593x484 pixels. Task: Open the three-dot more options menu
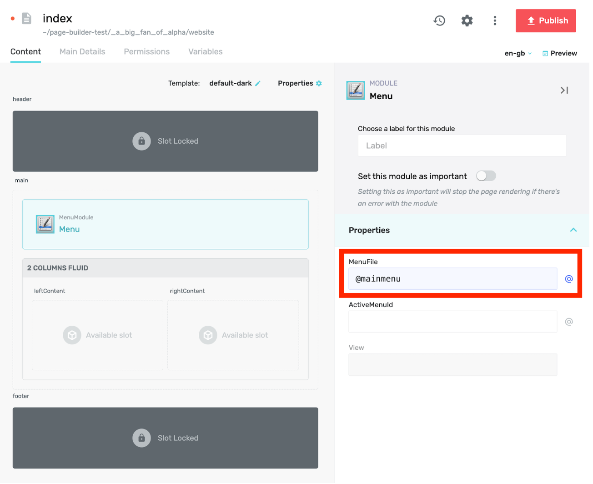click(x=495, y=20)
